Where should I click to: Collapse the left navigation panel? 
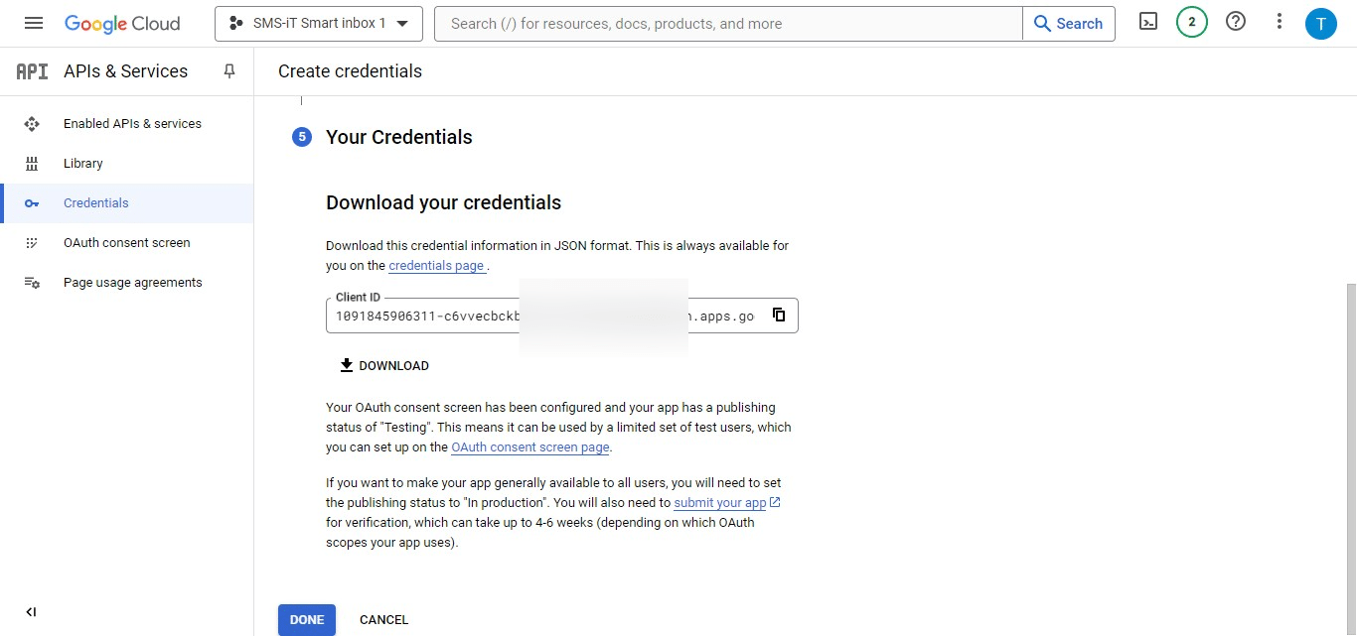[31, 612]
